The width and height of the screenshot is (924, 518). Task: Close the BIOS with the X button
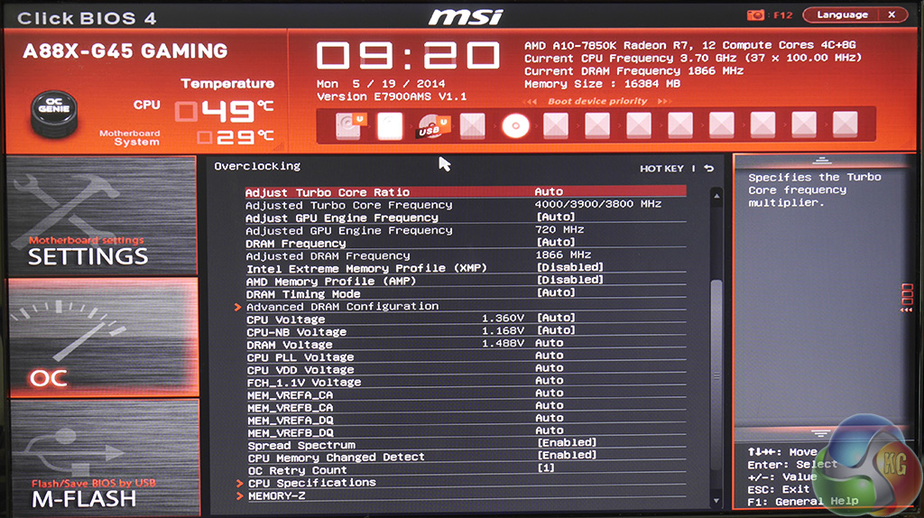coord(892,14)
